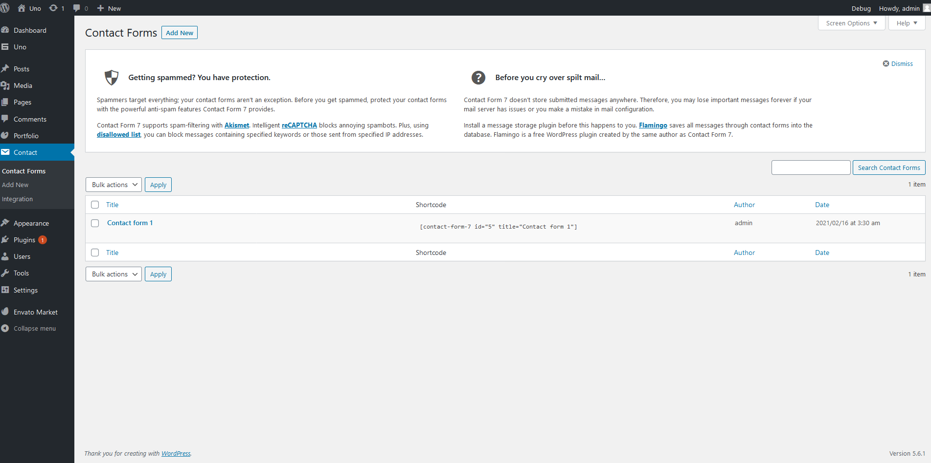This screenshot has height=463, width=931.
Task: Click the Uno sidebar menu icon
Action: click(5, 47)
